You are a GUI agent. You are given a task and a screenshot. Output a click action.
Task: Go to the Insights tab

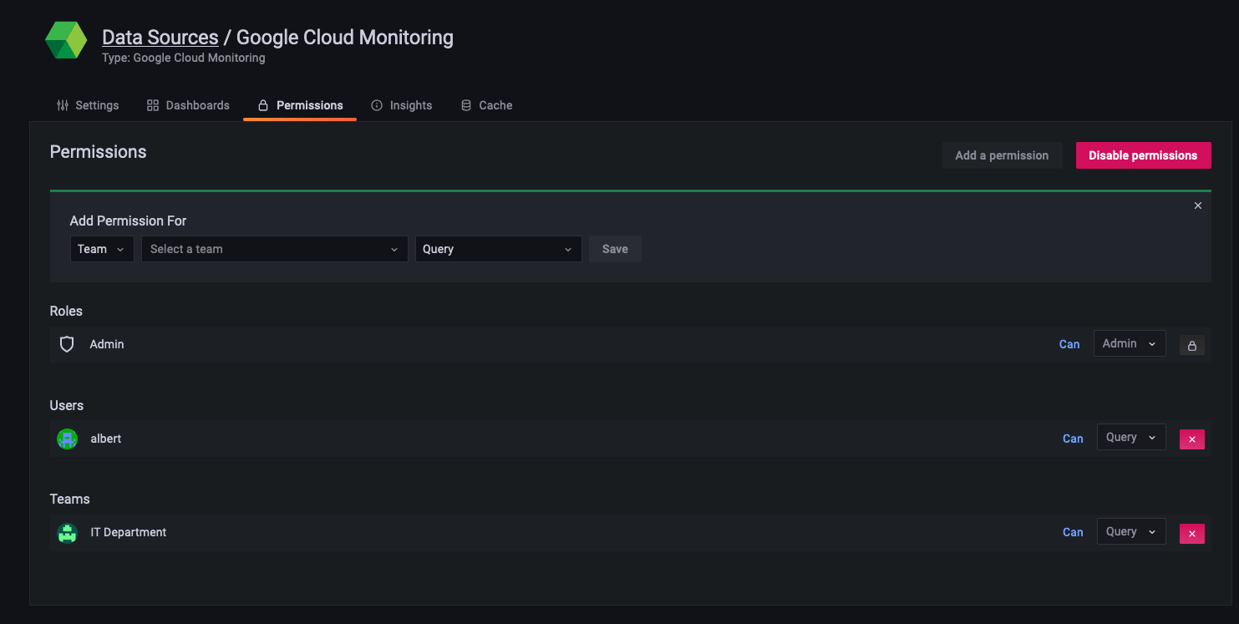[402, 105]
